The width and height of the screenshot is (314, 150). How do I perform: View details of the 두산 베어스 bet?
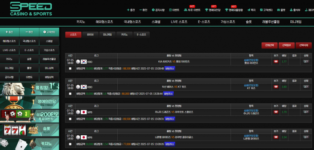[x=276, y=87]
